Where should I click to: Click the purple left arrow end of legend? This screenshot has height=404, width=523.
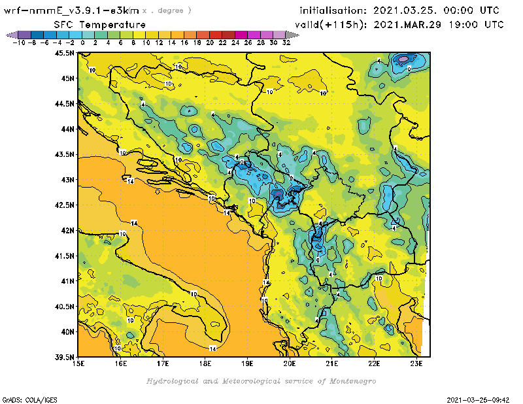pyautogui.click(x=12, y=35)
